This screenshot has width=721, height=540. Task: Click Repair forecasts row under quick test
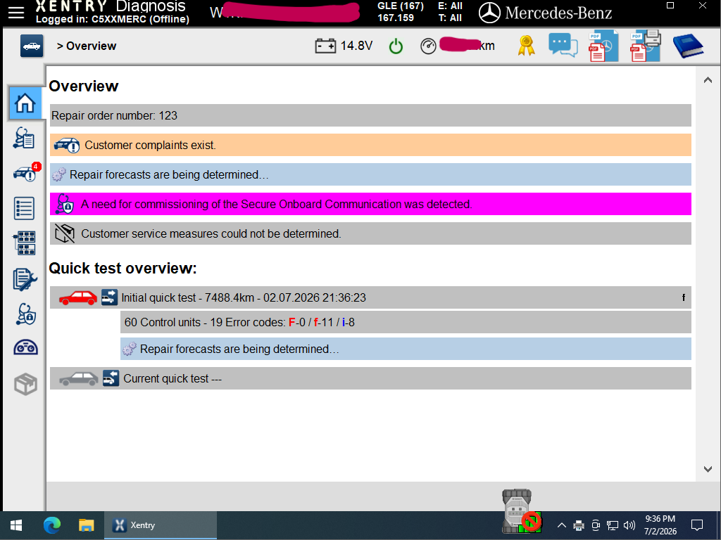point(406,349)
